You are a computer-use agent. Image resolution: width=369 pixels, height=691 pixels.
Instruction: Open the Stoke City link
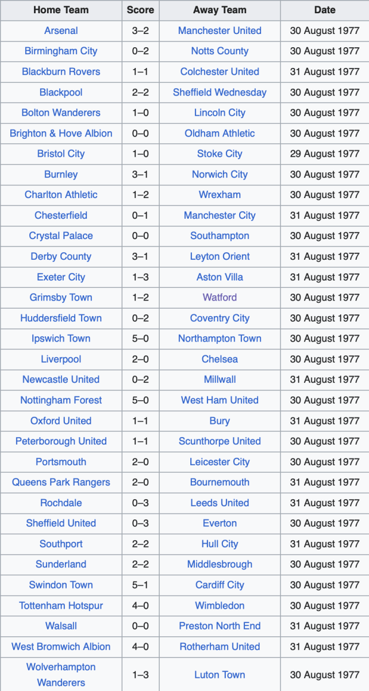(220, 154)
